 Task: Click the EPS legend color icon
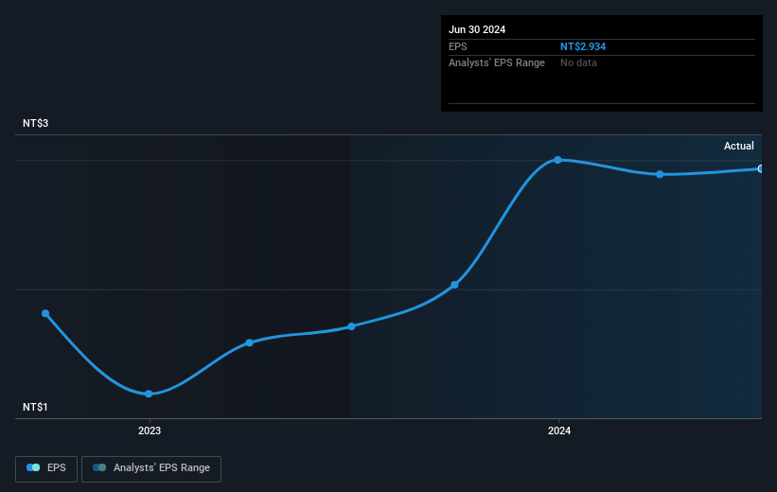pyautogui.click(x=33, y=467)
